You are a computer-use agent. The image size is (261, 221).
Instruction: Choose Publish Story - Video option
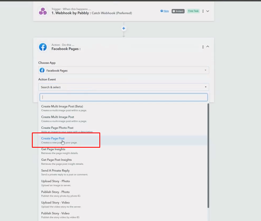click(x=123, y=215)
